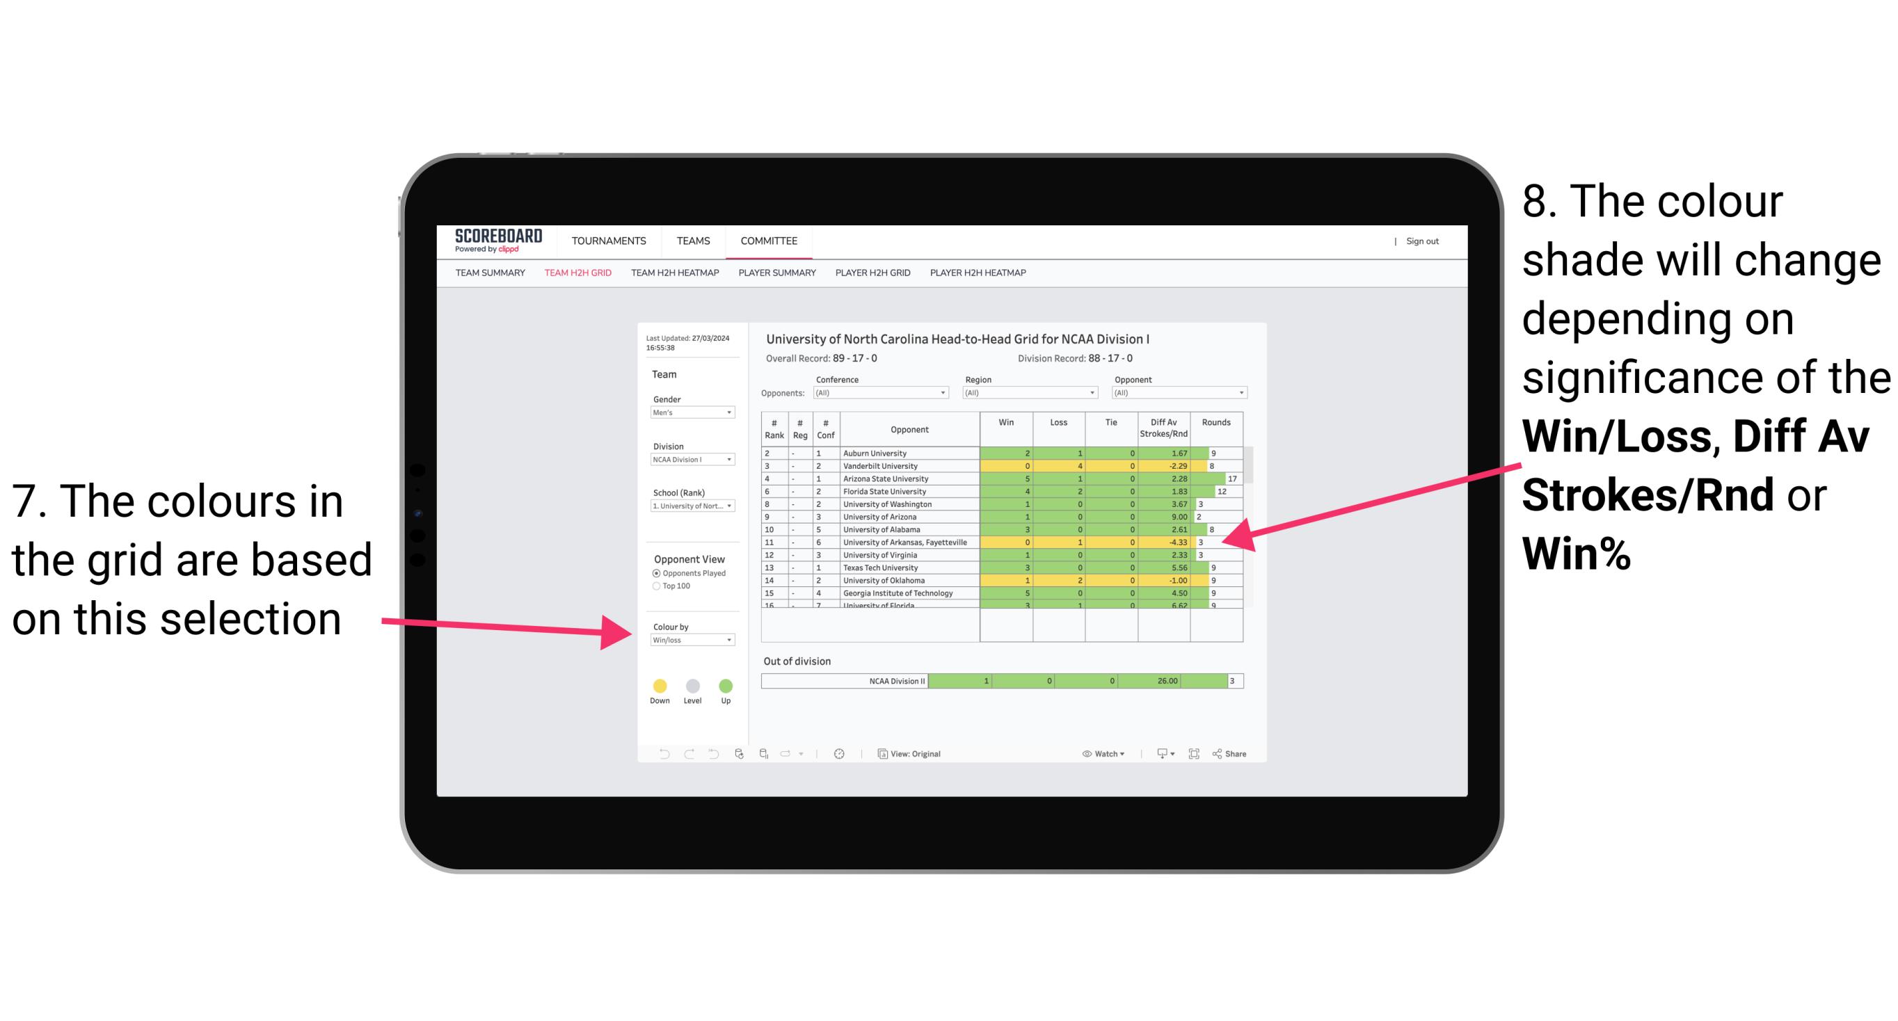
Task: Click the redo icon in toolbar
Action: (x=683, y=753)
